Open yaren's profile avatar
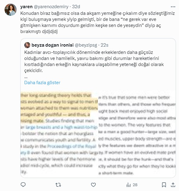This screenshot has width=179, height=191. (x=11, y=10)
